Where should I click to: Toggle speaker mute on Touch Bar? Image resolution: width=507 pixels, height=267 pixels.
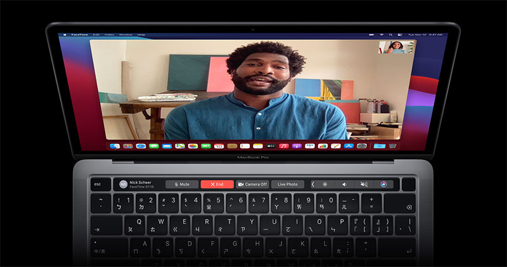coord(364,184)
